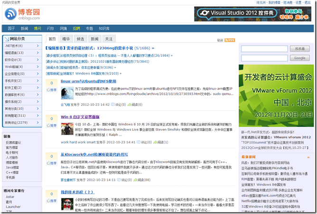This screenshot has height=214, width=317.
Task: Switch to the 精华 tab
Action: click(x=66, y=39)
